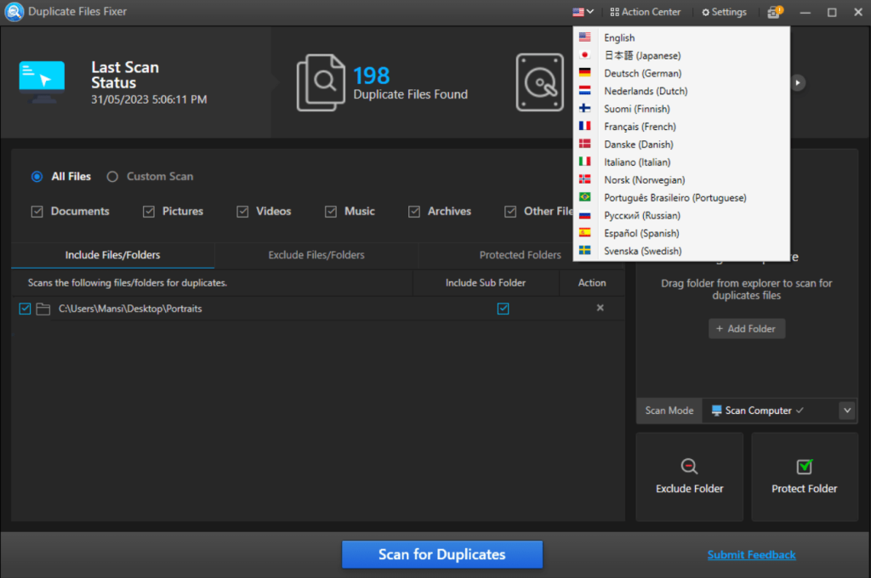Image resolution: width=871 pixels, height=578 pixels.
Task: Click the notification icon with orange badge
Action: [775, 12]
